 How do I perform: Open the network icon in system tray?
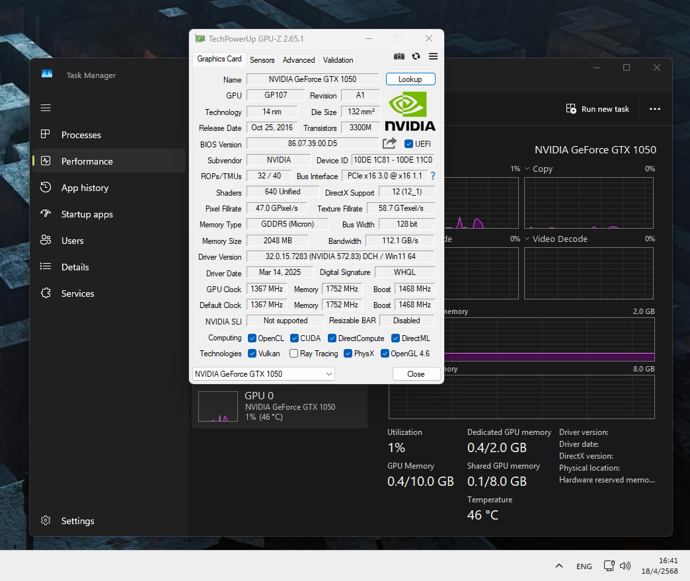pyautogui.click(x=609, y=566)
